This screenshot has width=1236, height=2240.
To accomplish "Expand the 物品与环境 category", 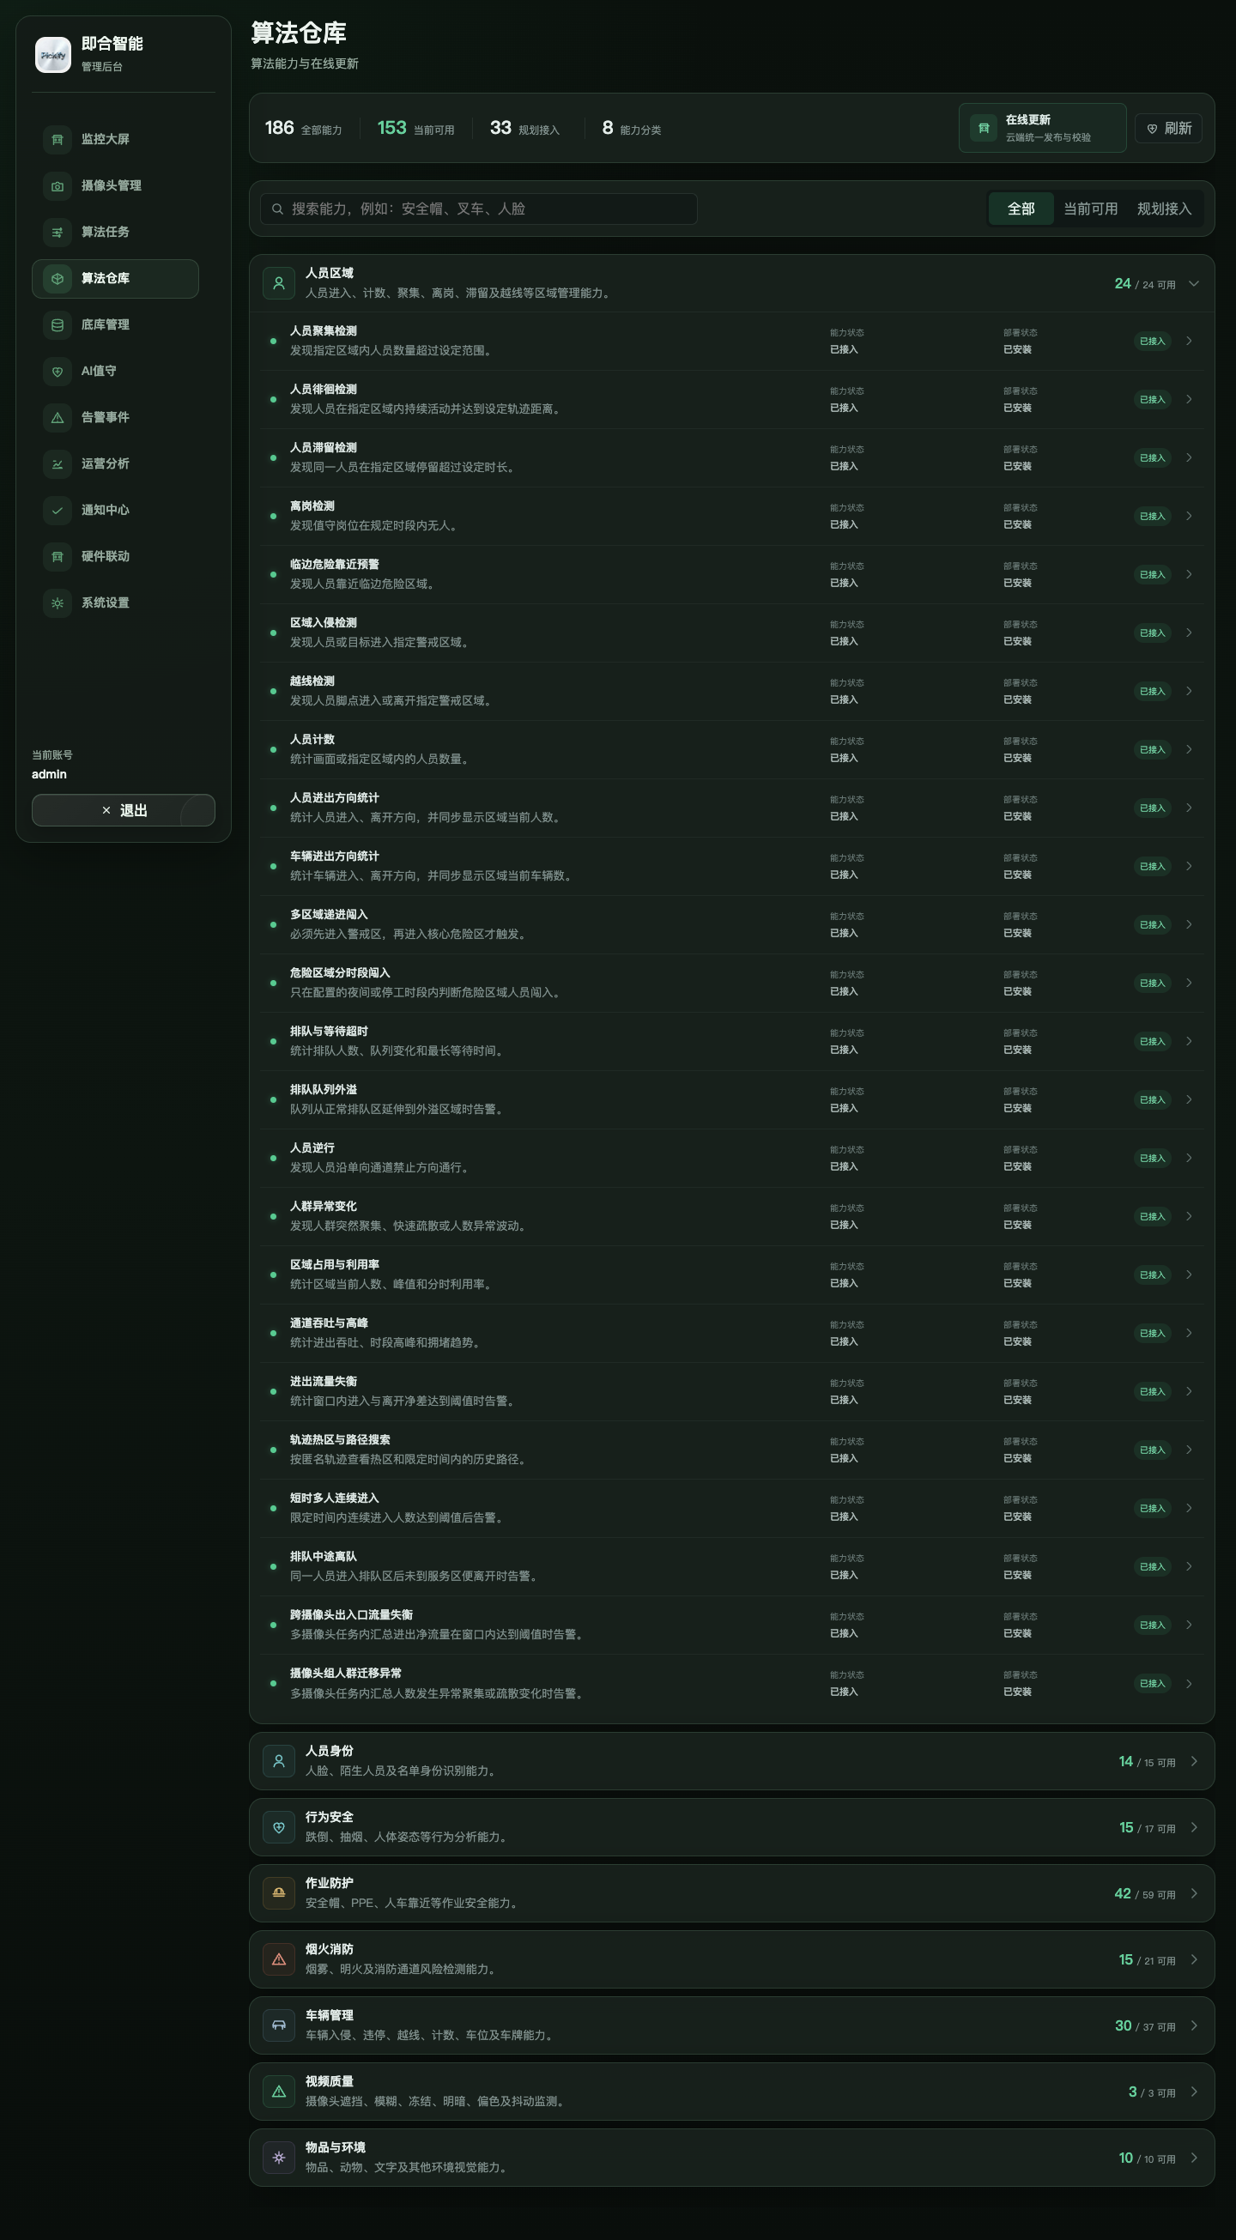I will pyautogui.click(x=731, y=2158).
